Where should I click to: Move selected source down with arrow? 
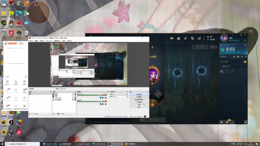pos(63,114)
